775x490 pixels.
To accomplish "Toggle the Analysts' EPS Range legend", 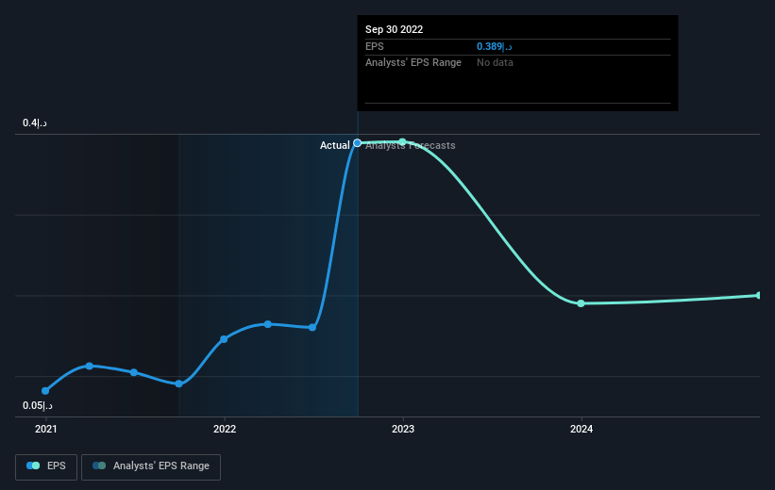I will [151, 466].
